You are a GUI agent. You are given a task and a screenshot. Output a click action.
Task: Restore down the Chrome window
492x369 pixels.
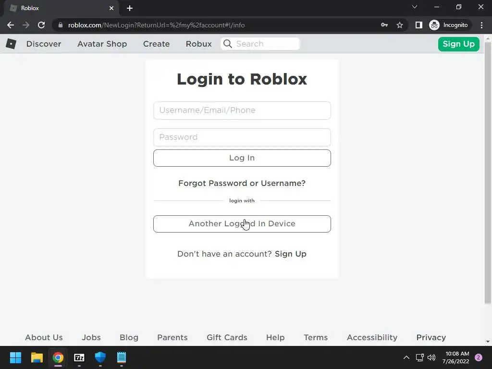[x=459, y=7]
